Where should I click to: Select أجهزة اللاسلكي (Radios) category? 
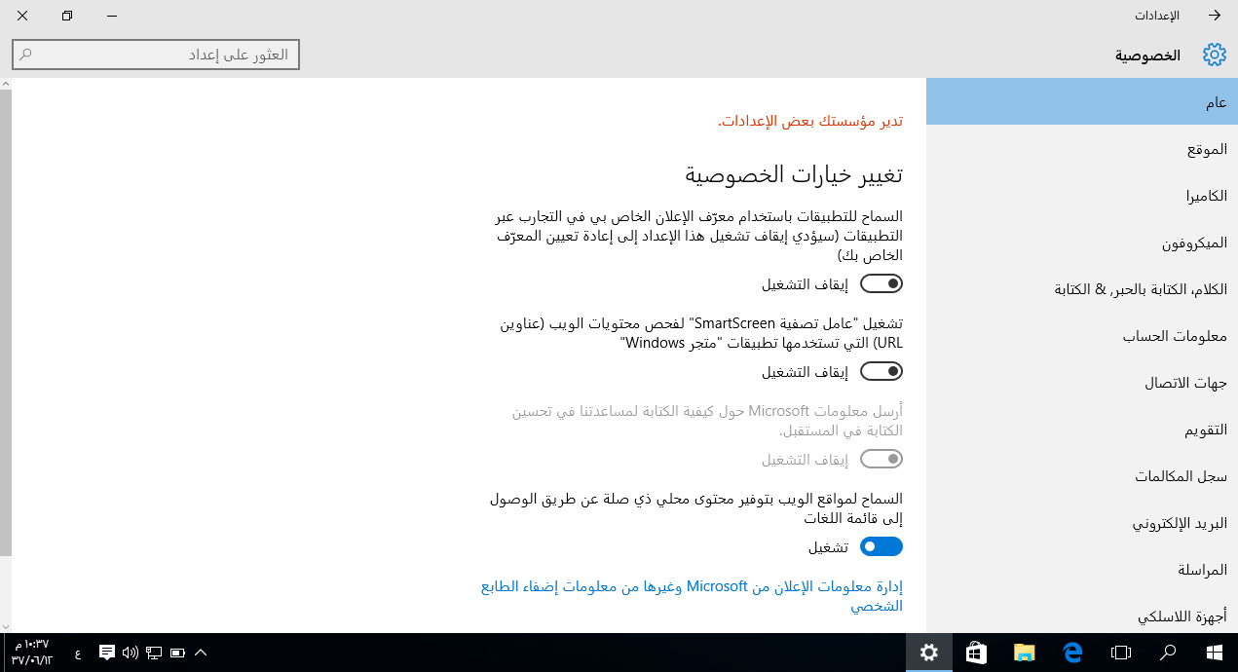[1082, 616]
